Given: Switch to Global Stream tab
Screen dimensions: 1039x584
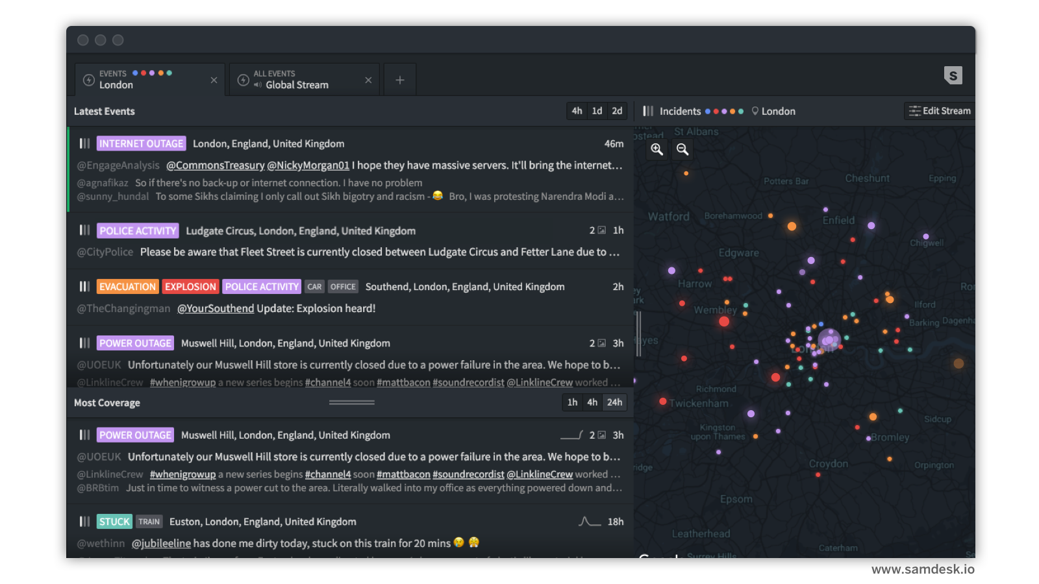Looking at the screenshot, I should coord(297,80).
